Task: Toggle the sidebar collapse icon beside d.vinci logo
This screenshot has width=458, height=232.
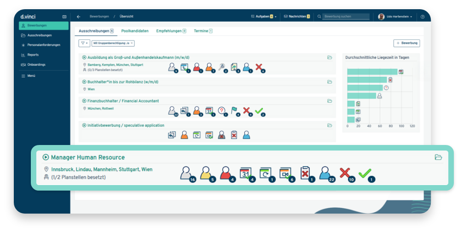Action: click(x=64, y=17)
